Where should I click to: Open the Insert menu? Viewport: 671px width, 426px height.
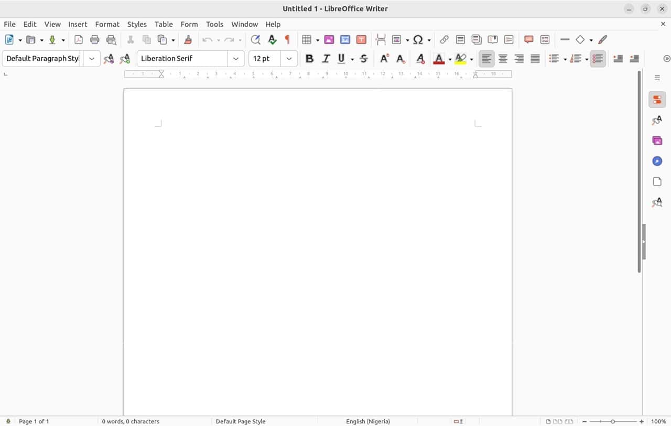click(78, 24)
